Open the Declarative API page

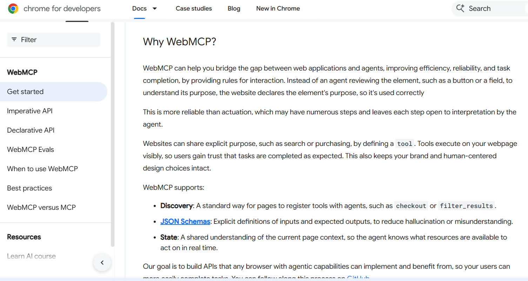click(31, 130)
